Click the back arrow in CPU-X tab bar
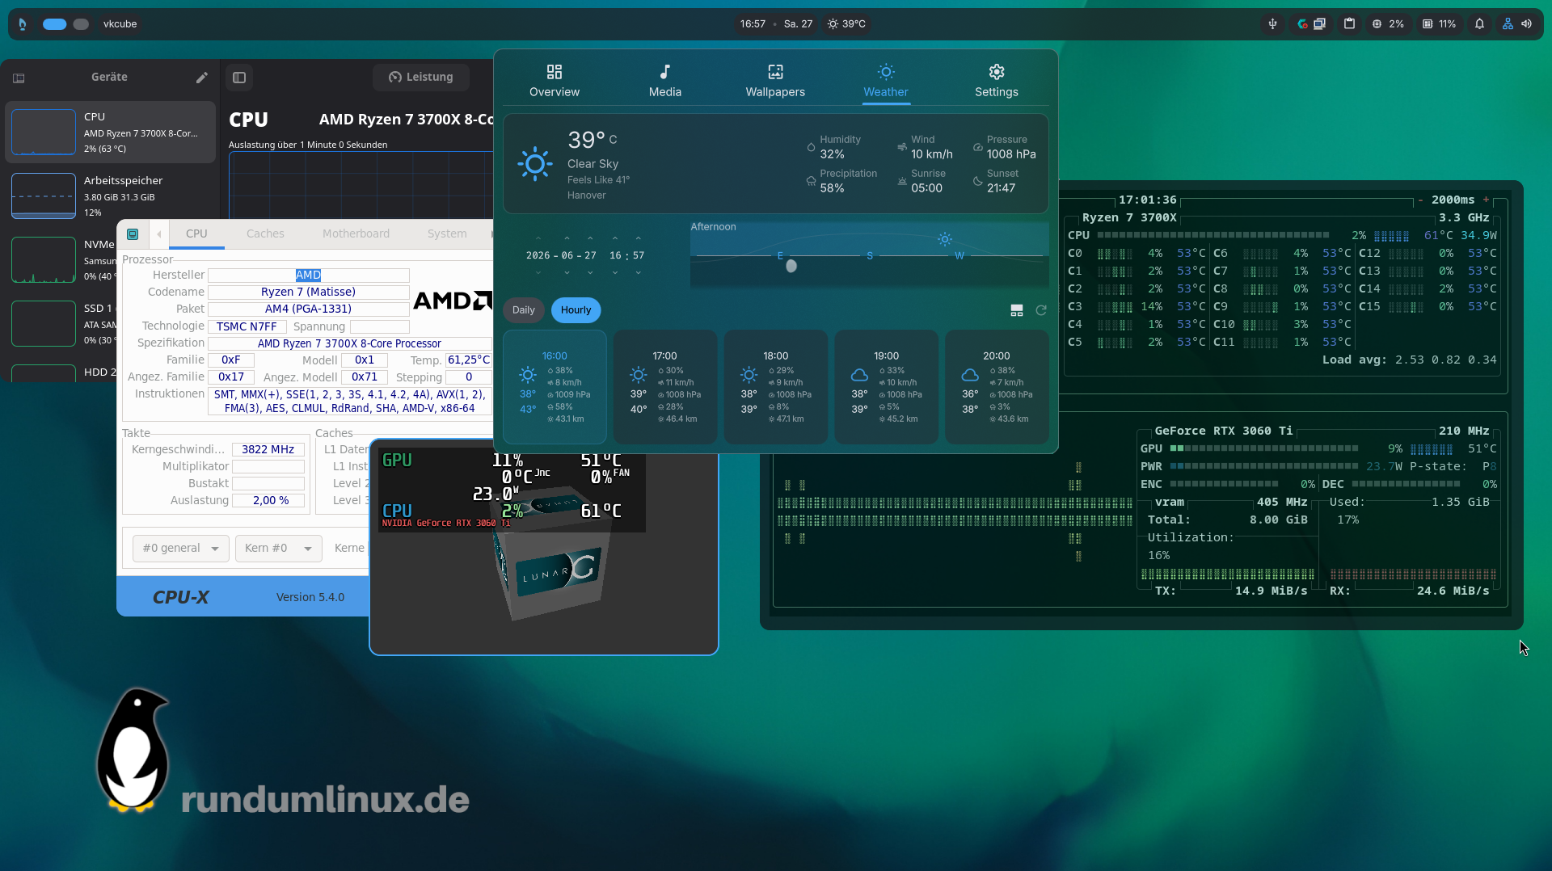 [x=159, y=234]
